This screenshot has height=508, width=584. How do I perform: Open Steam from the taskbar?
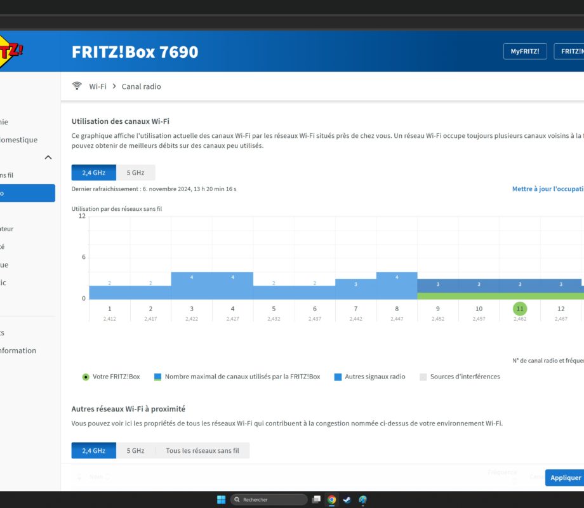coord(347,500)
